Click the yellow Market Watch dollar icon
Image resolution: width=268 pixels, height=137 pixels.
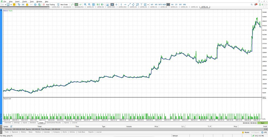point(14,4)
